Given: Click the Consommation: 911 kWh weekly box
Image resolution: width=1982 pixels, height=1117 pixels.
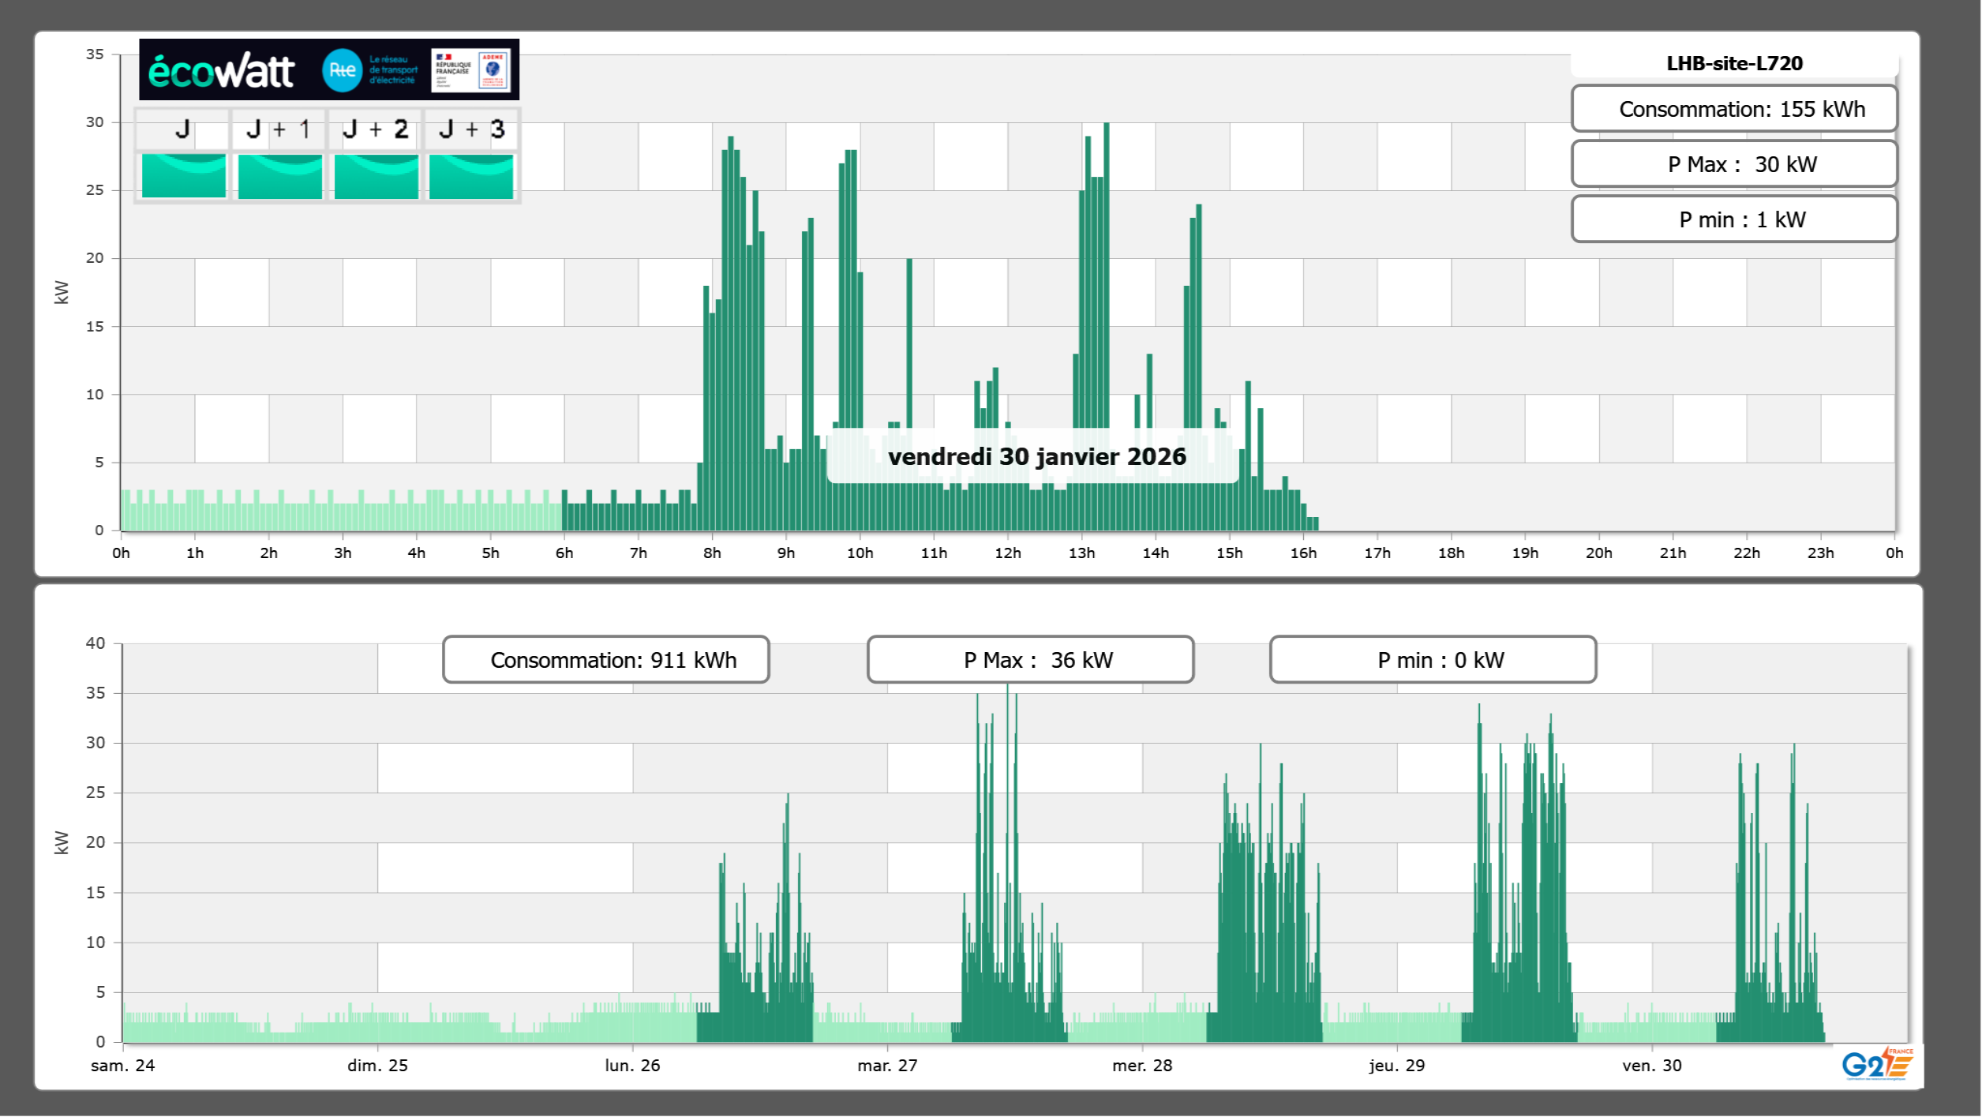Looking at the screenshot, I should pyautogui.click(x=605, y=660).
